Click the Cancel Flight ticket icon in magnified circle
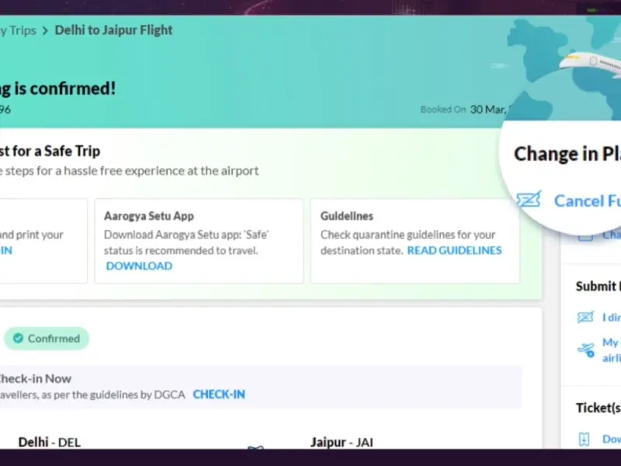This screenshot has width=621, height=466. (529, 200)
